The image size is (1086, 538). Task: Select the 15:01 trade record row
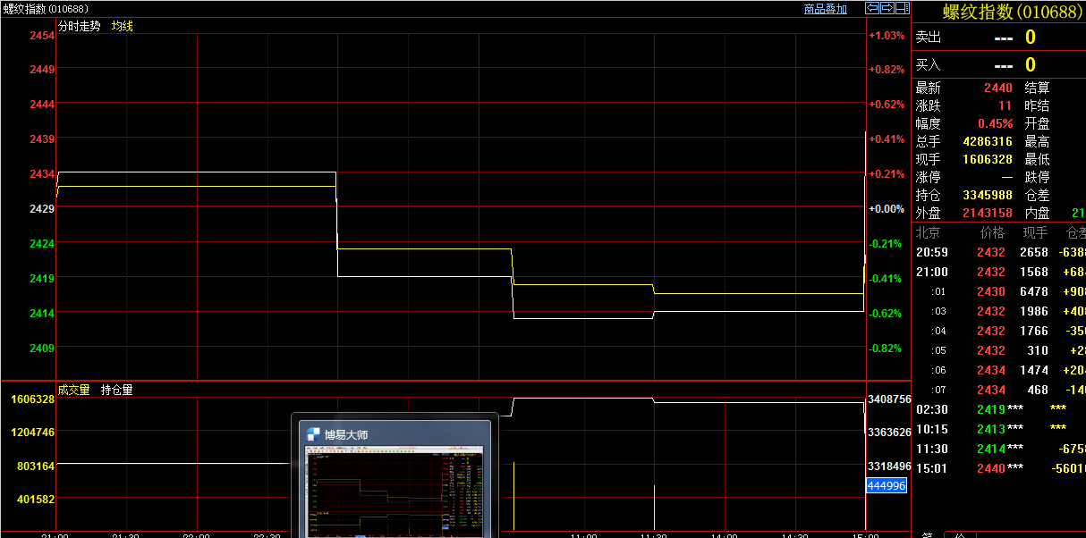[998, 468]
